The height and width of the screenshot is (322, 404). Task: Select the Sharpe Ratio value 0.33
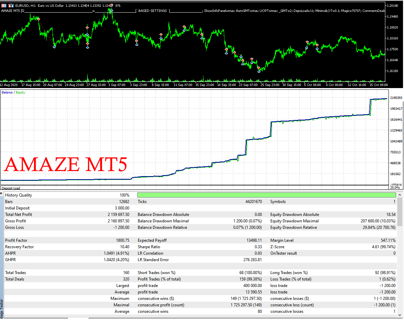pos(258,247)
